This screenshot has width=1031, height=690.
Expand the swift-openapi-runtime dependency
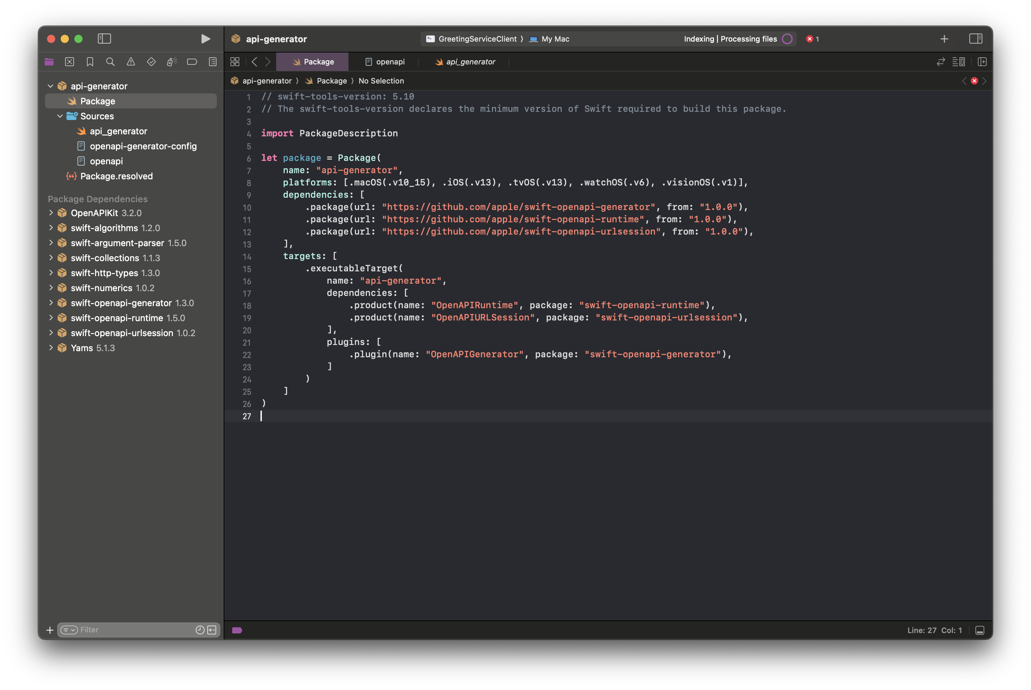[x=51, y=318]
